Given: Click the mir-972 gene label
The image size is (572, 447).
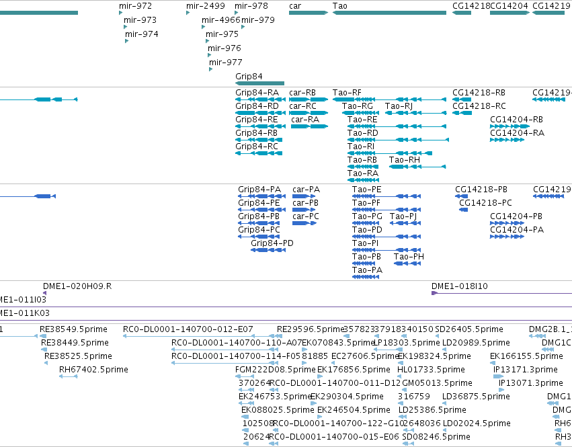Looking at the screenshot, I should click(135, 6).
